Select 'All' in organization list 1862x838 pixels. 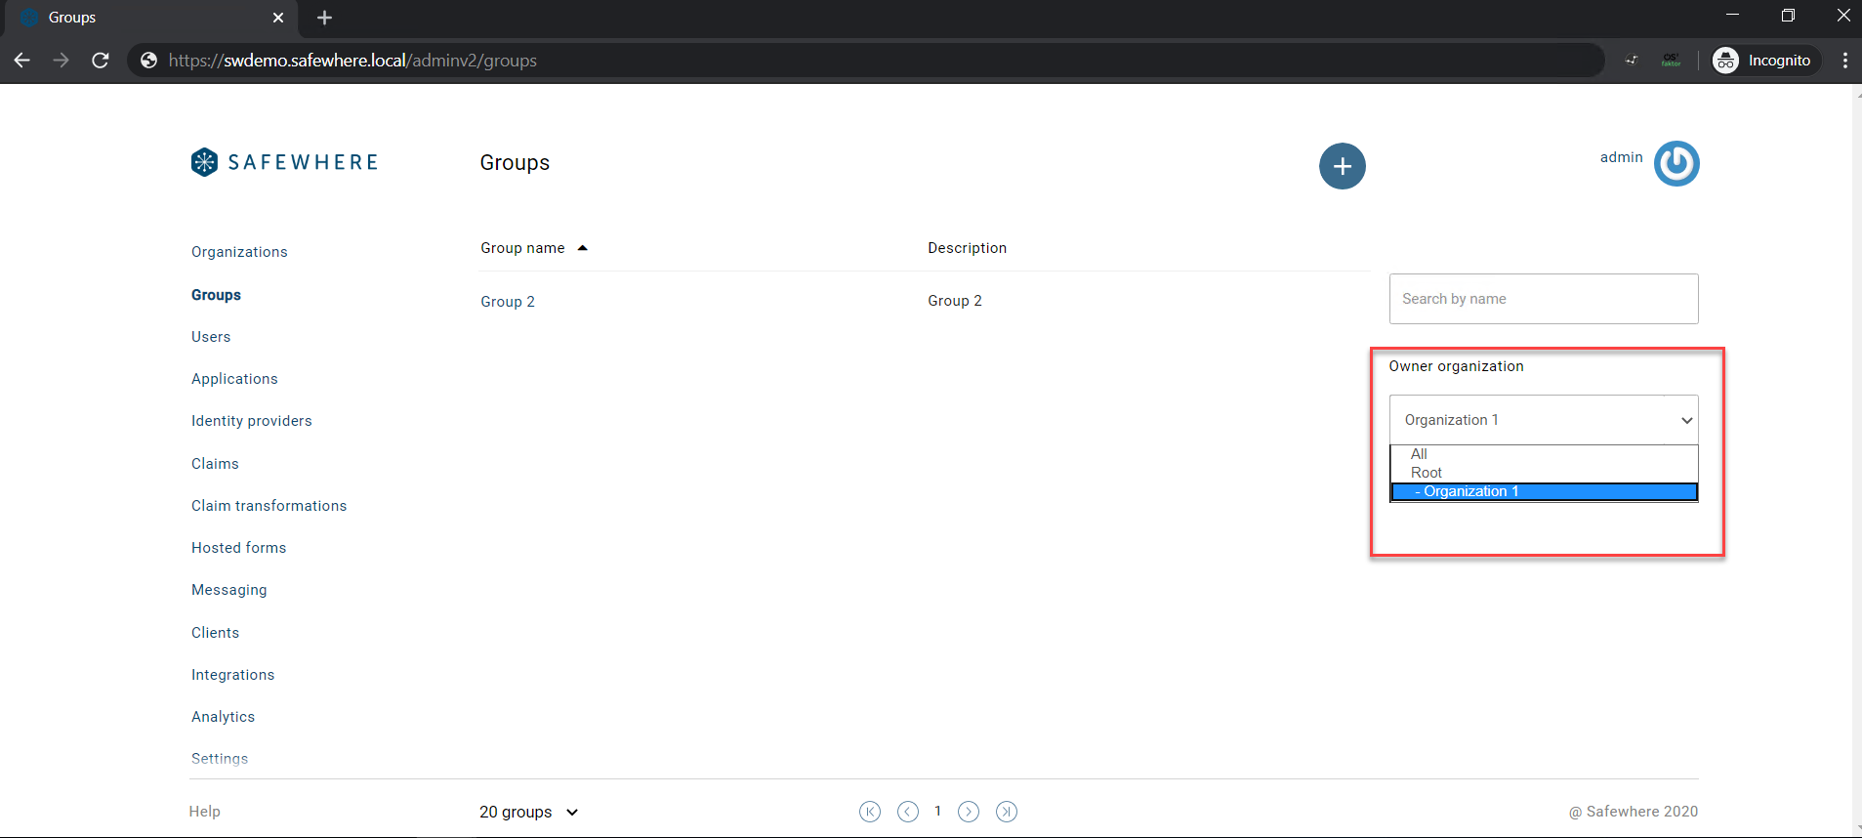1419,454
